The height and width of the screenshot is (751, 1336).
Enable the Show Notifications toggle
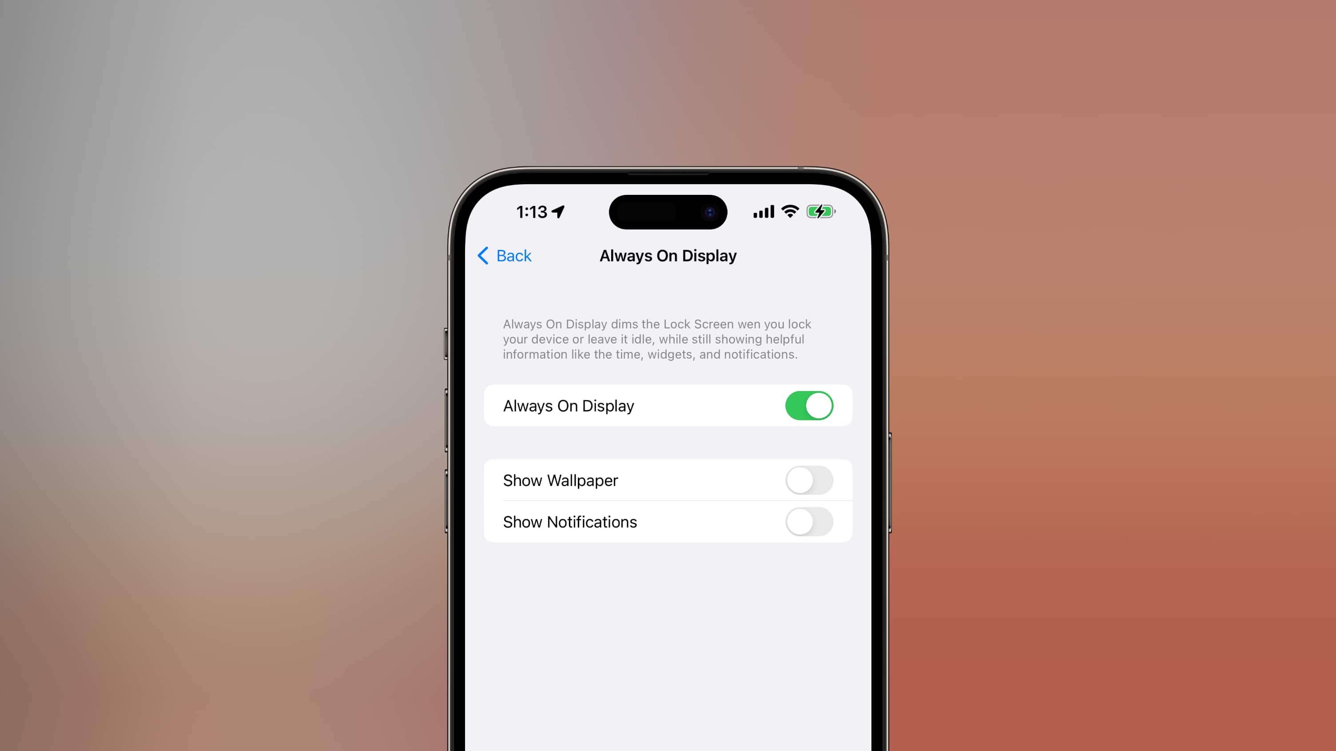click(808, 521)
